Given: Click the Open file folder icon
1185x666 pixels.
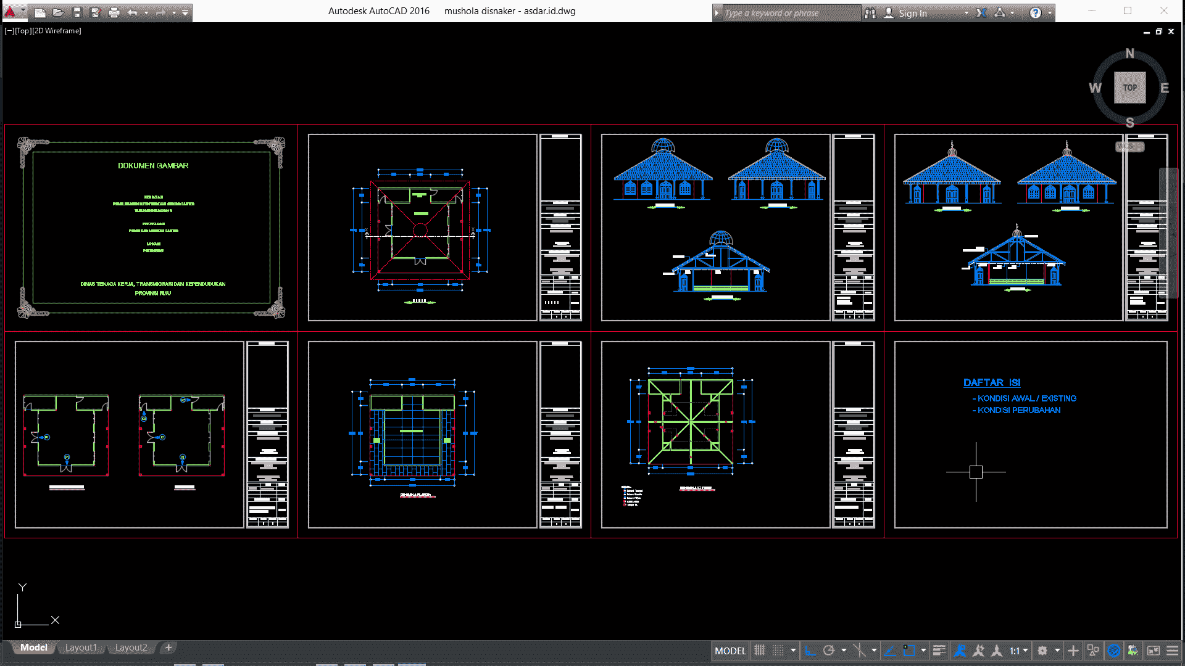Looking at the screenshot, I should 59,12.
